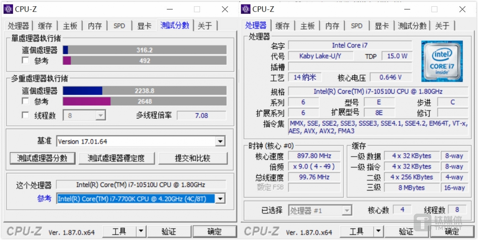Click the Intel Core i7 badge image
The width and height of the screenshot is (478, 240).
[x=442, y=61]
